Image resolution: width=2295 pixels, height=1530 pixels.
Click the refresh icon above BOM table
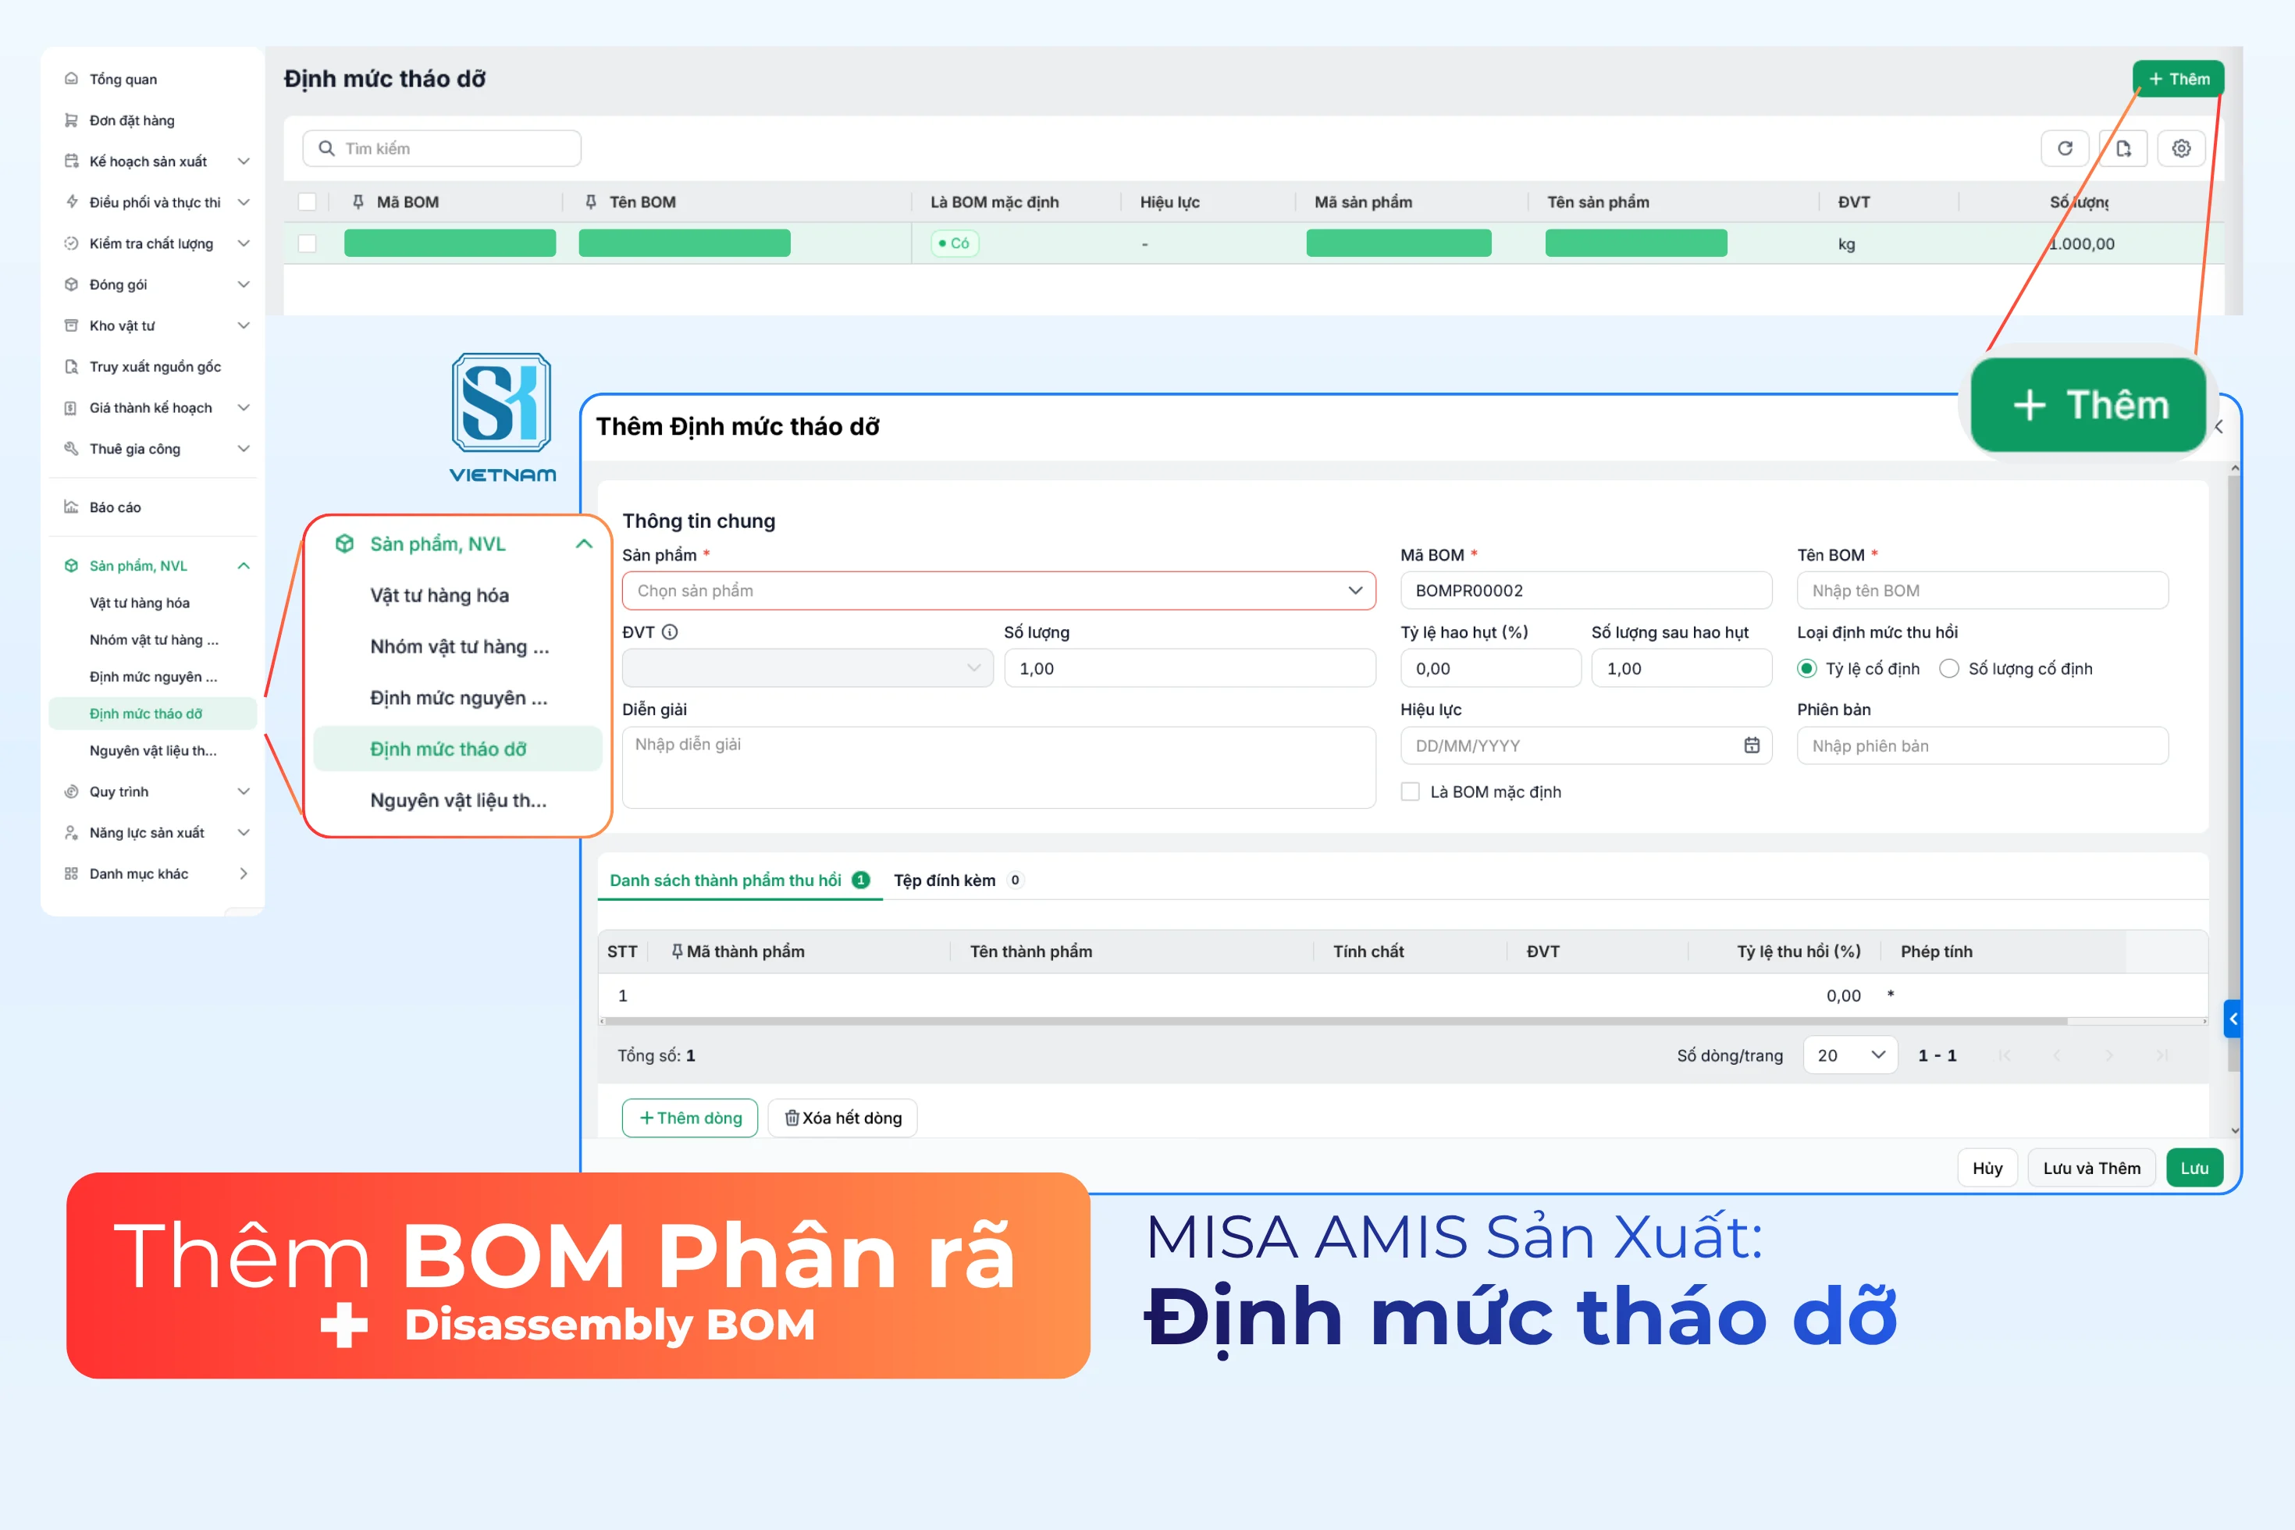2065,148
